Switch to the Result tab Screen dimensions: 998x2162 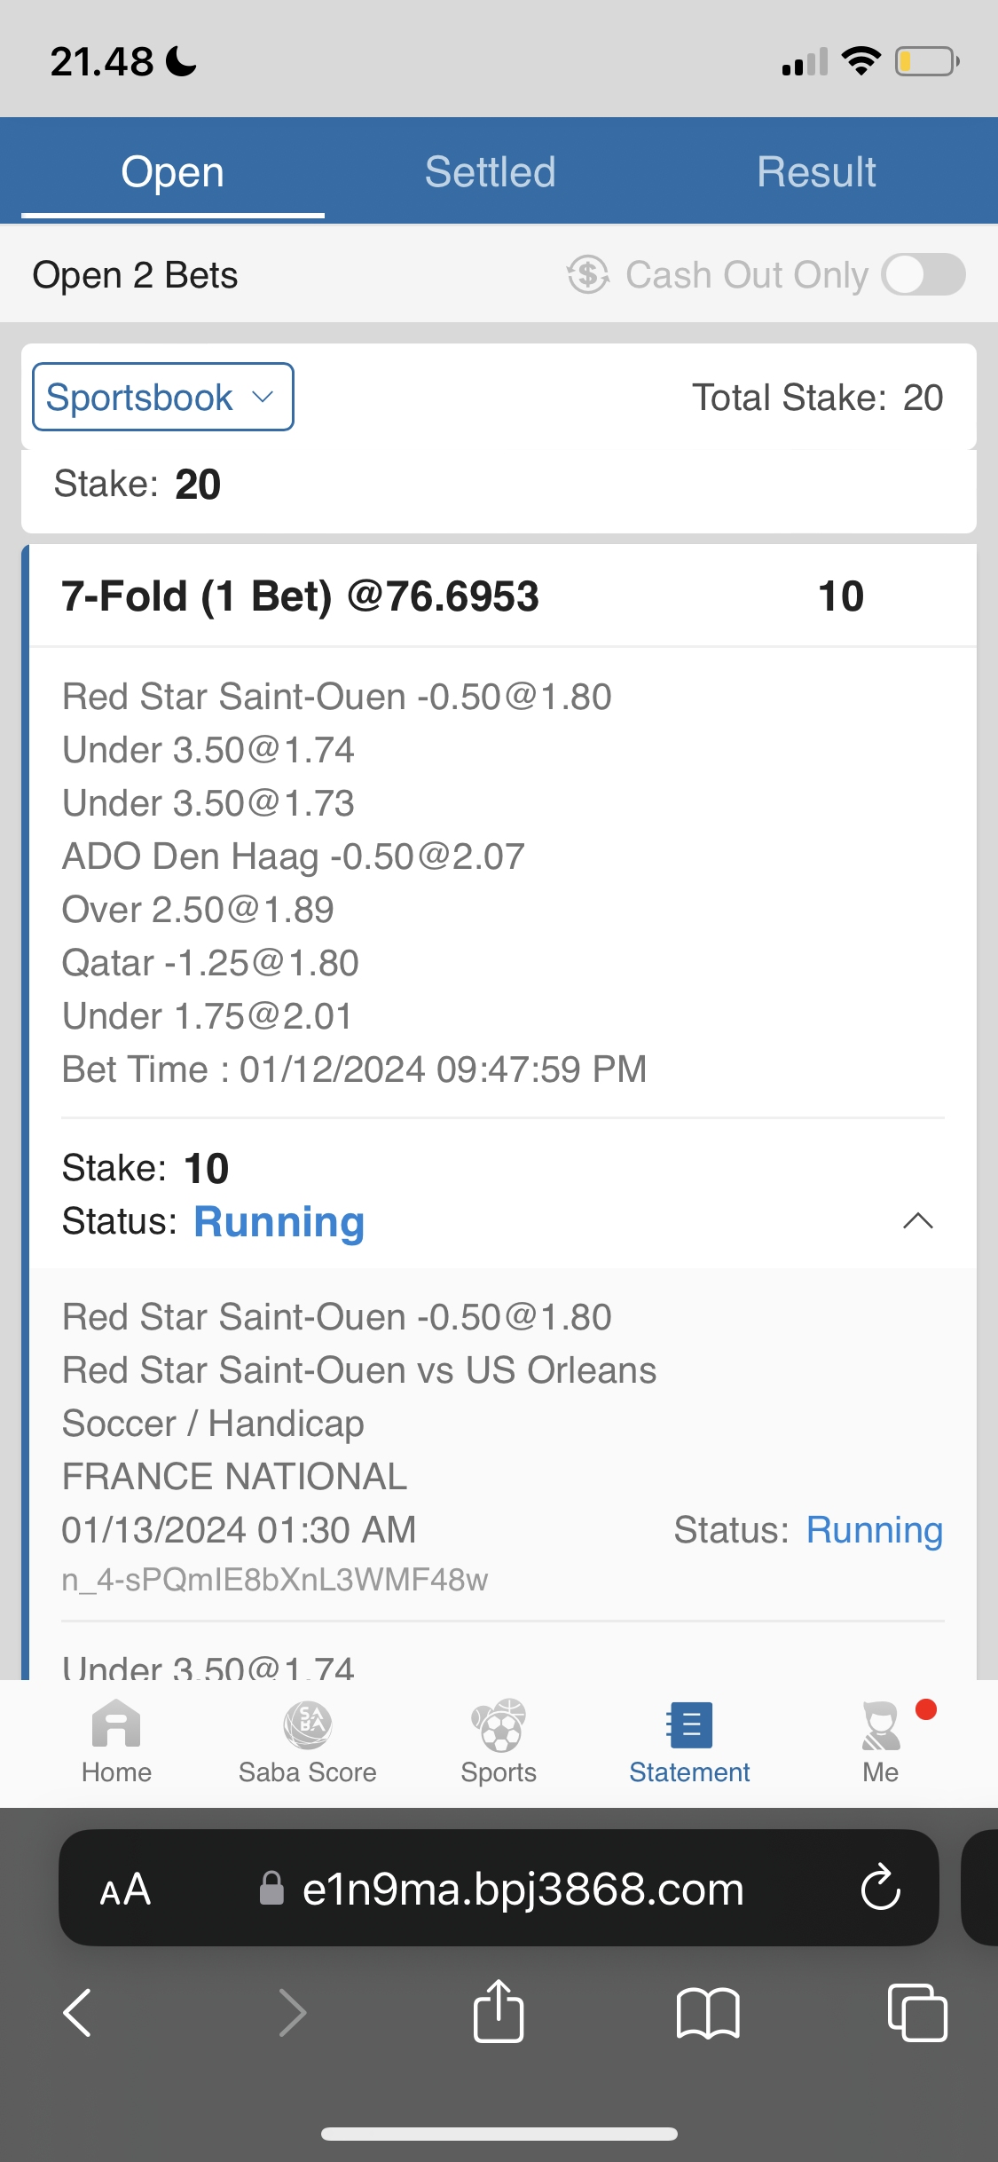tap(816, 172)
